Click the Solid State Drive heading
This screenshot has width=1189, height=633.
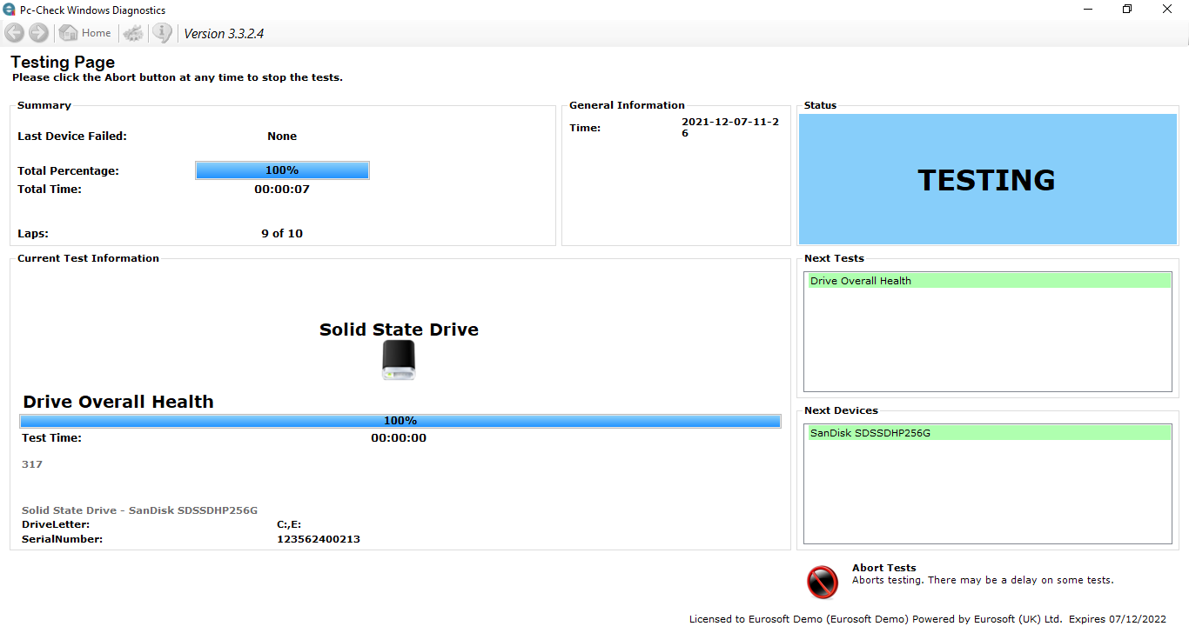pos(399,330)
